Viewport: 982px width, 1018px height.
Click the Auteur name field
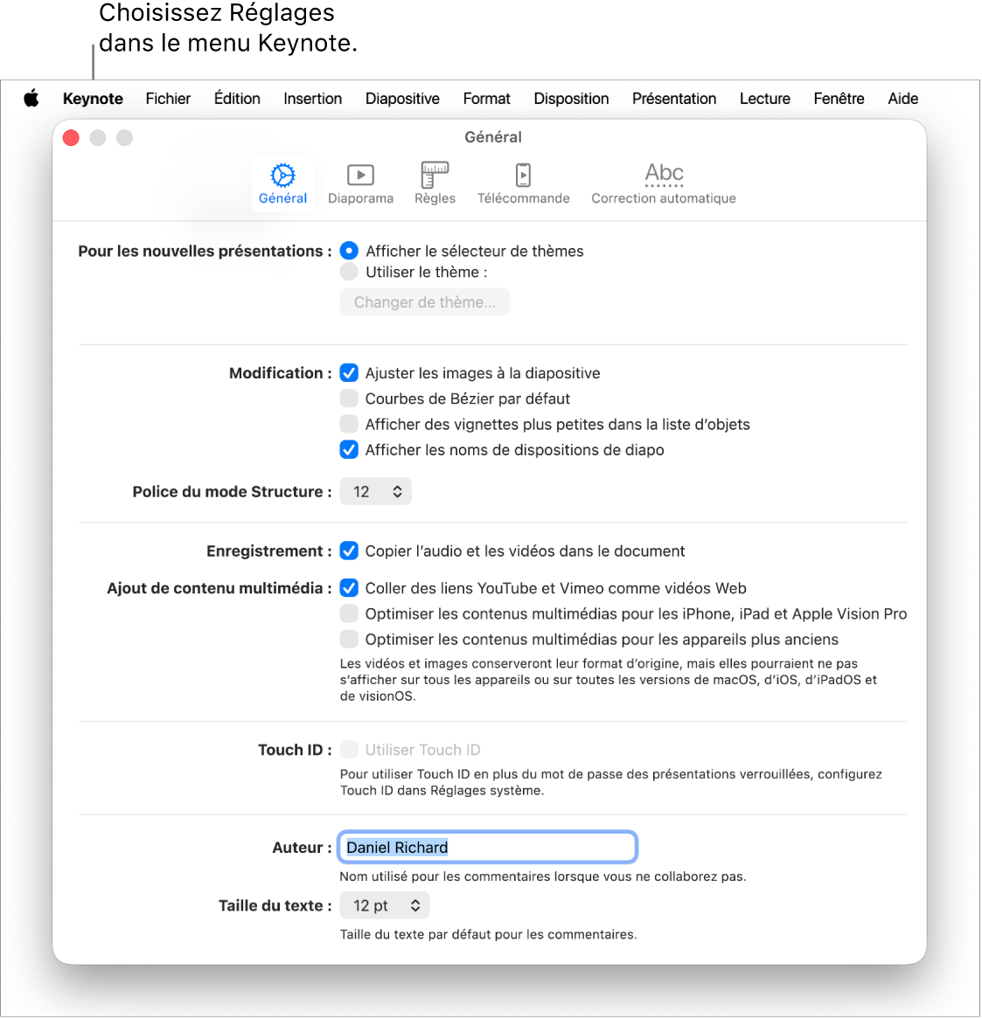[x=487, y=847]
